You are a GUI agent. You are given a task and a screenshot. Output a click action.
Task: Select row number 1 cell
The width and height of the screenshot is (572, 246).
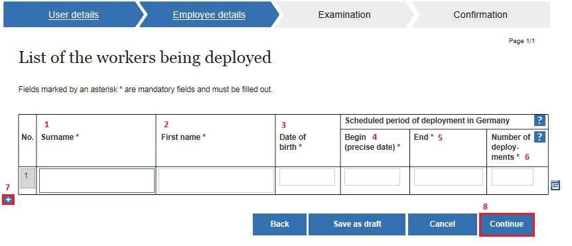[x=28, y=179]
